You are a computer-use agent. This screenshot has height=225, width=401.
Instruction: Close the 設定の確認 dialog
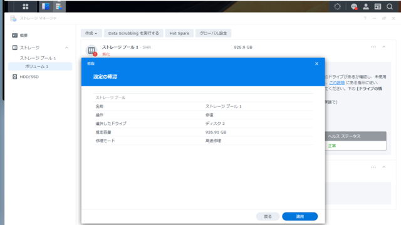[316, 64]
